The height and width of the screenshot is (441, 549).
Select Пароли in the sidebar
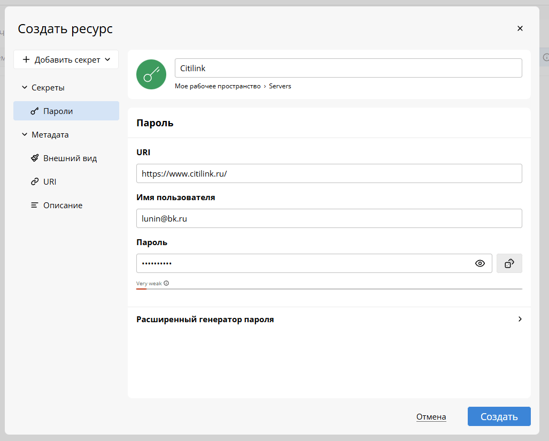[x=66, y=111]
